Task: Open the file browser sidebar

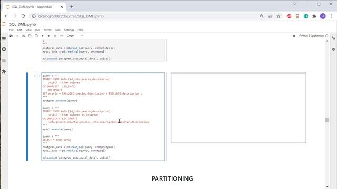Action: click(x=4, y=38)
